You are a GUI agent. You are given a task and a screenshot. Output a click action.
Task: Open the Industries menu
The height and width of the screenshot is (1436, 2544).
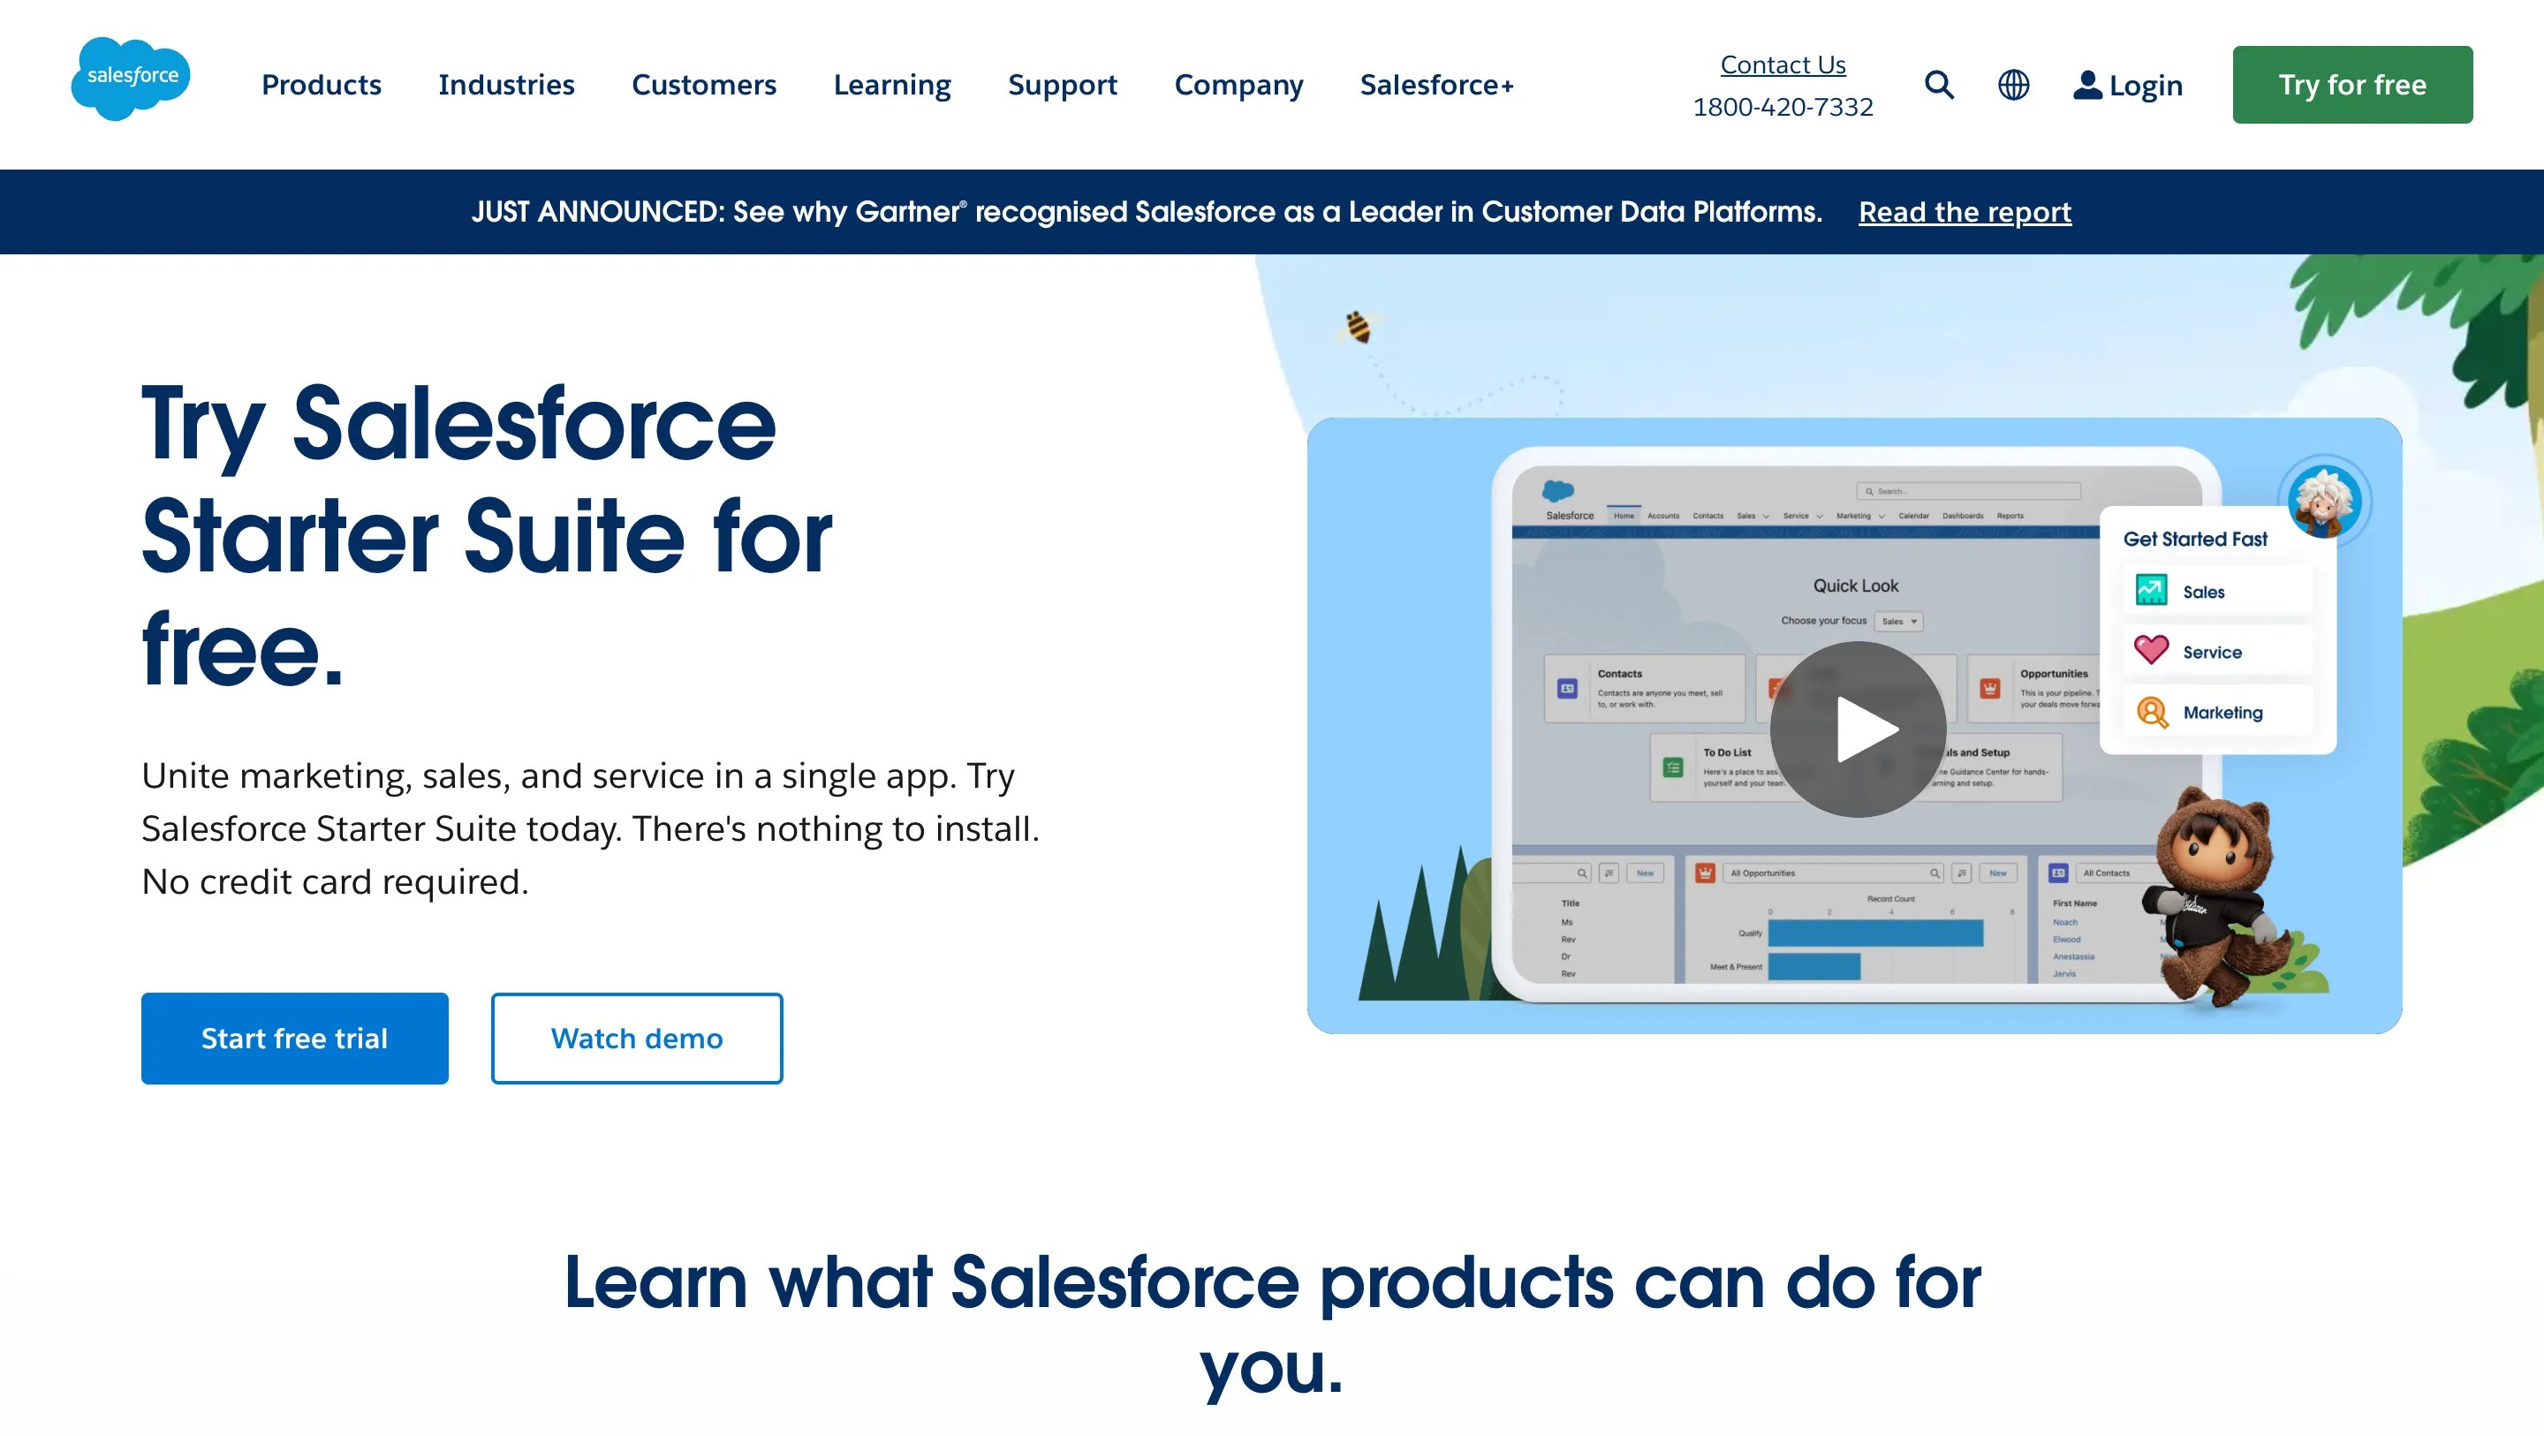pyautogui.click(x=507, y=85)
